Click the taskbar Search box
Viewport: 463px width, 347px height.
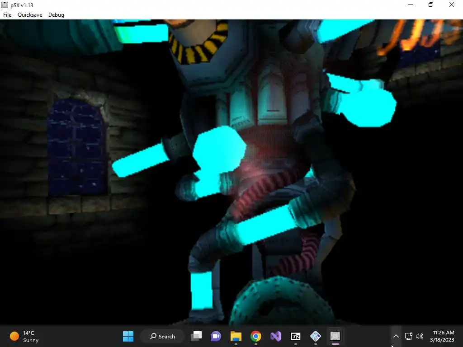pos(162,336)
